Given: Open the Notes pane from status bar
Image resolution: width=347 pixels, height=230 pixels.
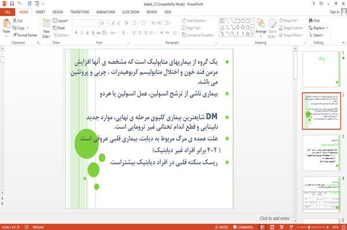Looking at the screenshot, I should tap(222, 227).
